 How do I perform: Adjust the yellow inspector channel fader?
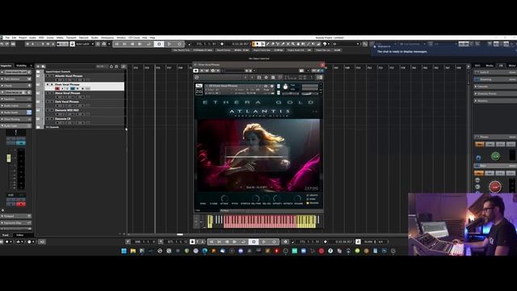(9, 158)
